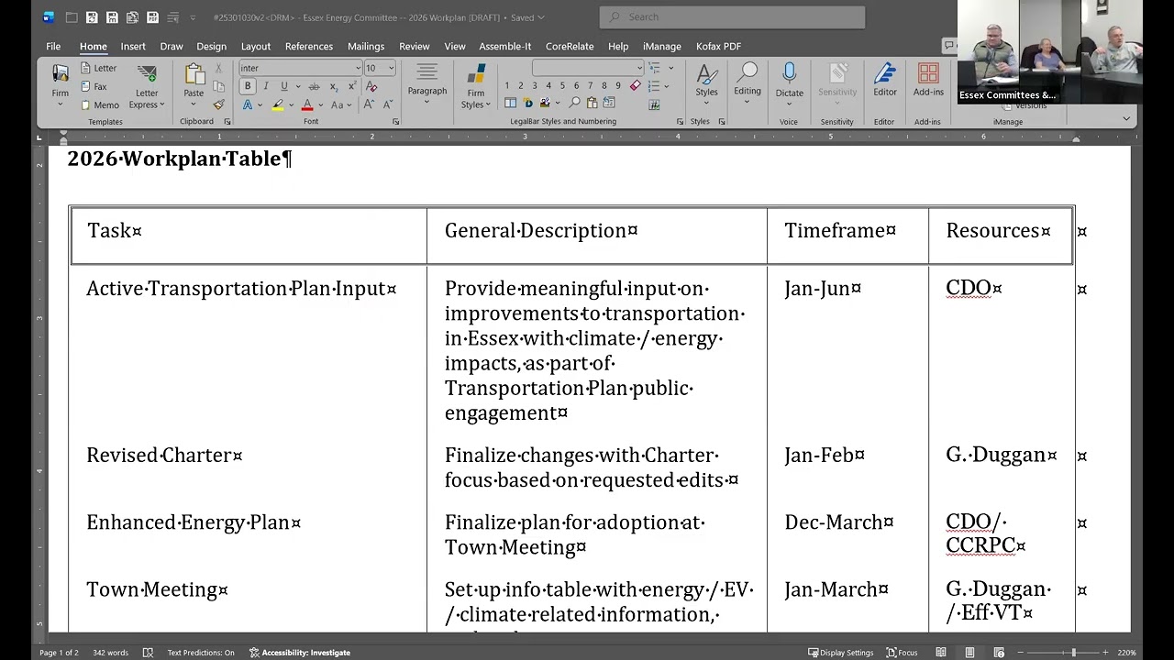Open the font size dropdown
Screen dimensions: 1174x660
[x=391, y=68]
